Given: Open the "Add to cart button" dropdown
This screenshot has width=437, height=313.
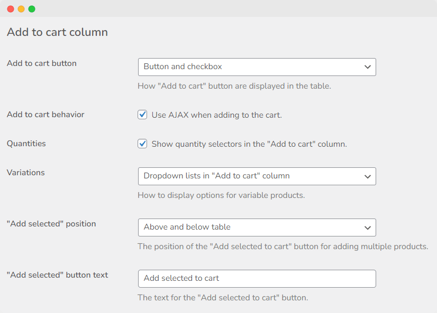Looking at the screenshot, I should coord(257,67).
